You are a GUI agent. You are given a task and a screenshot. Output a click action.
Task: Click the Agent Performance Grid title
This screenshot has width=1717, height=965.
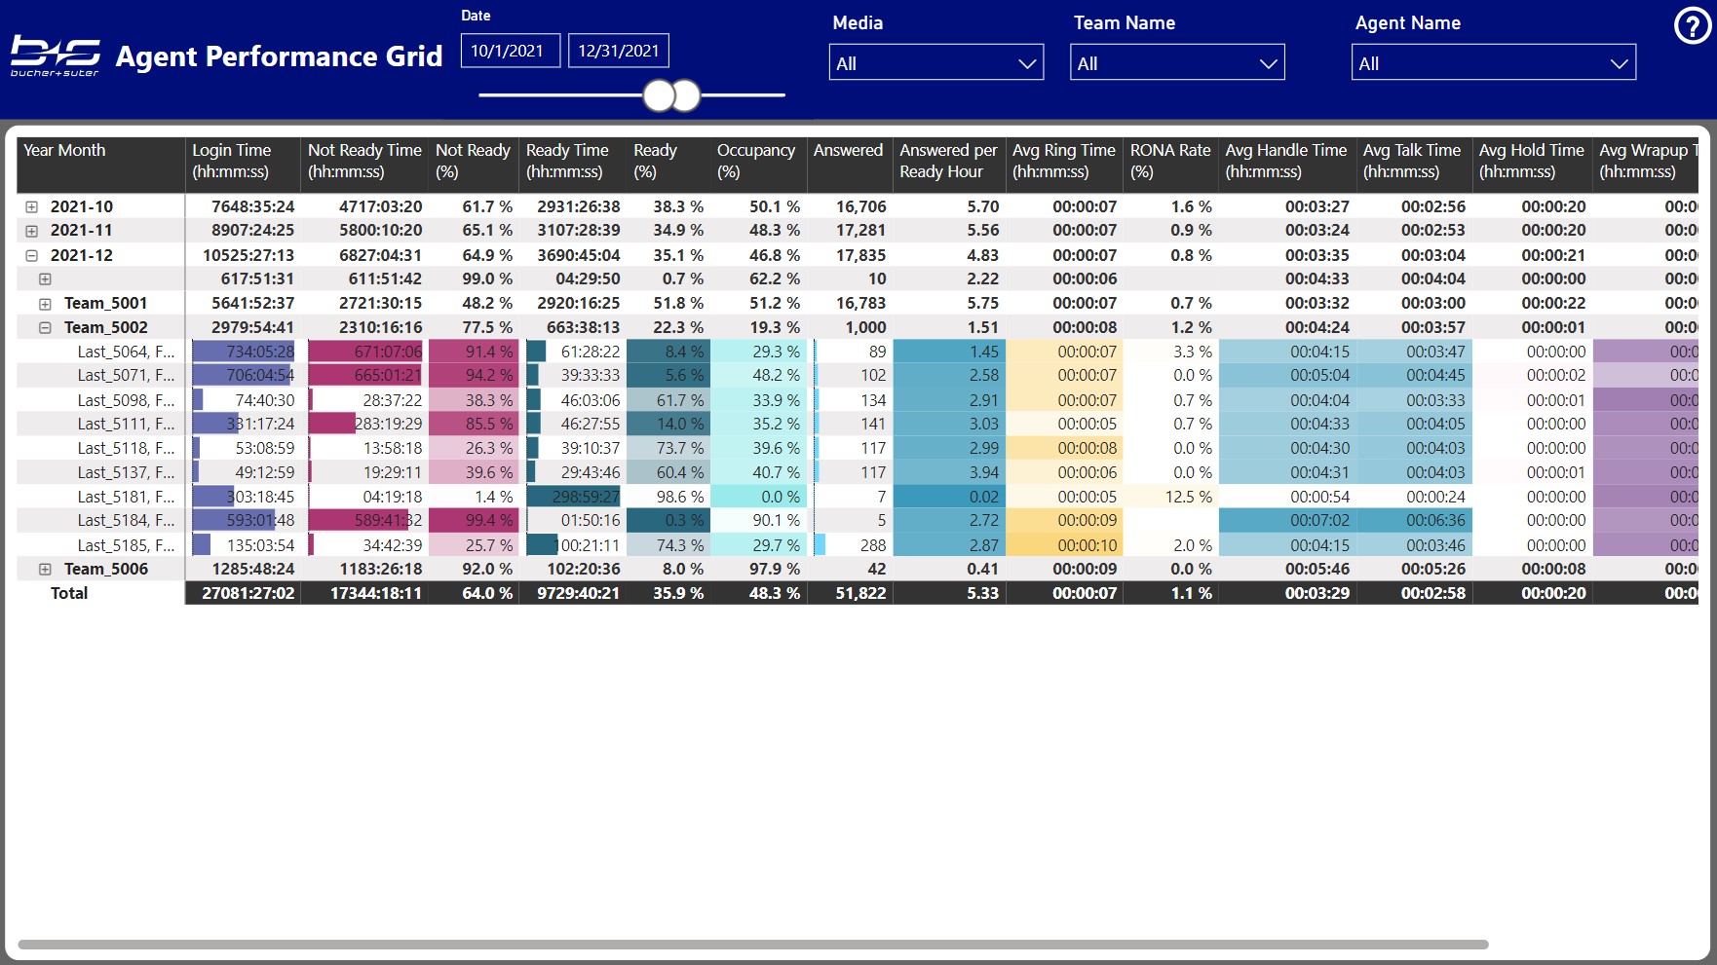pos(279,56)
